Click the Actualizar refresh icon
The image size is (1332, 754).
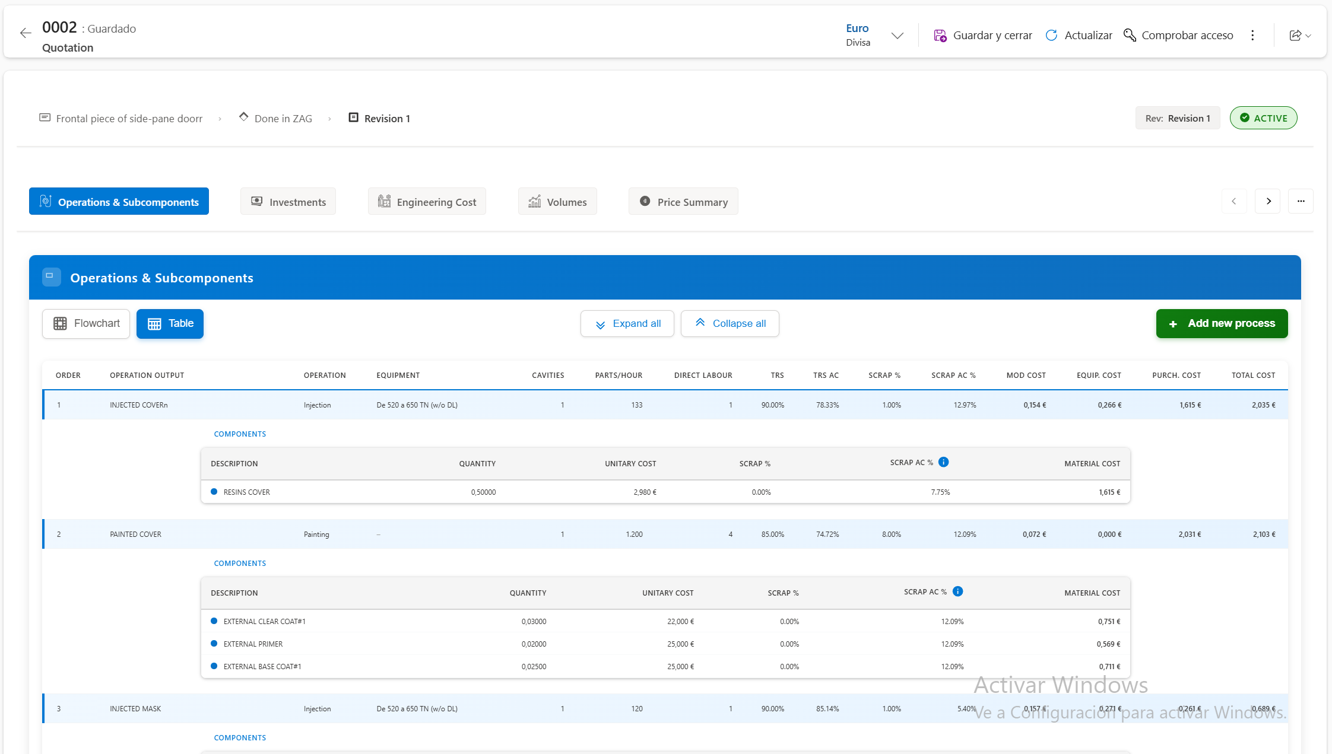(1051, 36)
